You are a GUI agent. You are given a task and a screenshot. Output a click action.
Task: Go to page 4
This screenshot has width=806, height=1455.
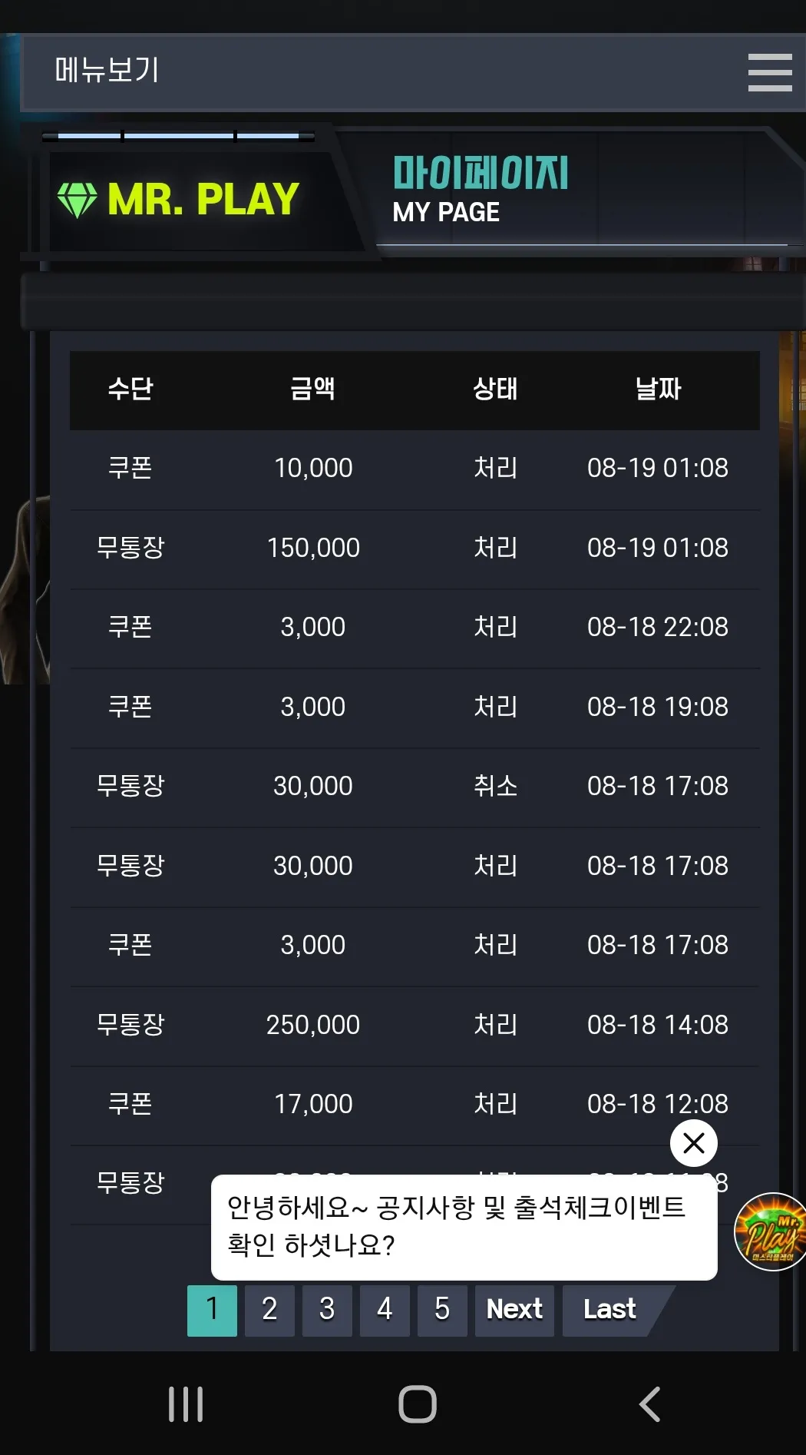(x=385, y=1311)
